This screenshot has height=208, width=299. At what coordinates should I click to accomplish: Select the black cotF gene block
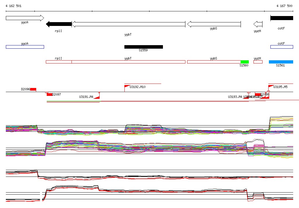point(282,18)
